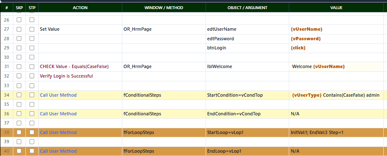
Task: Select the 'edtUserName' object cell
Action: [x=247, y=29]
